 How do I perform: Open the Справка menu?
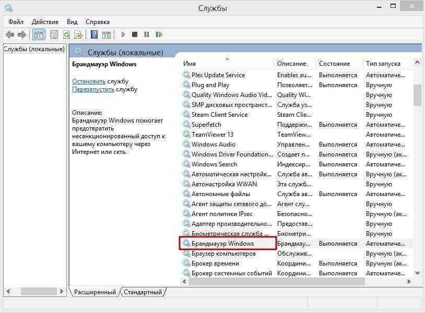tap(97, 22)
